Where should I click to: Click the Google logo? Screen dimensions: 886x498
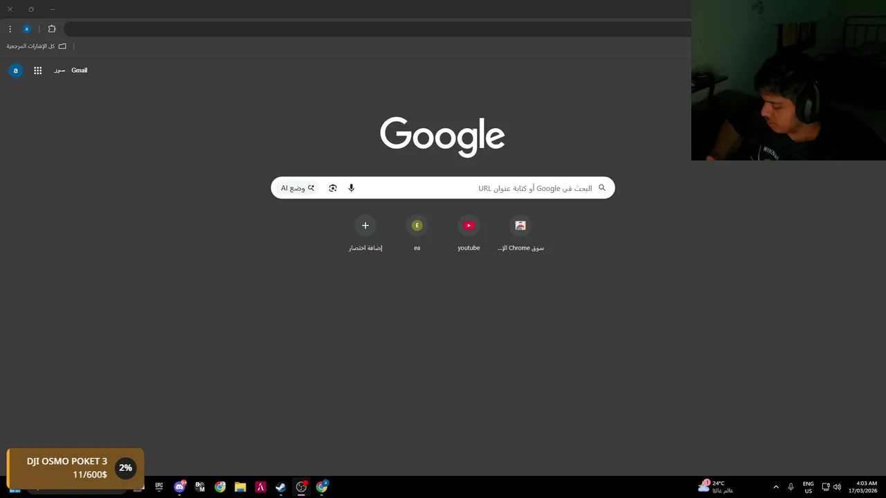tap(442, 137)
